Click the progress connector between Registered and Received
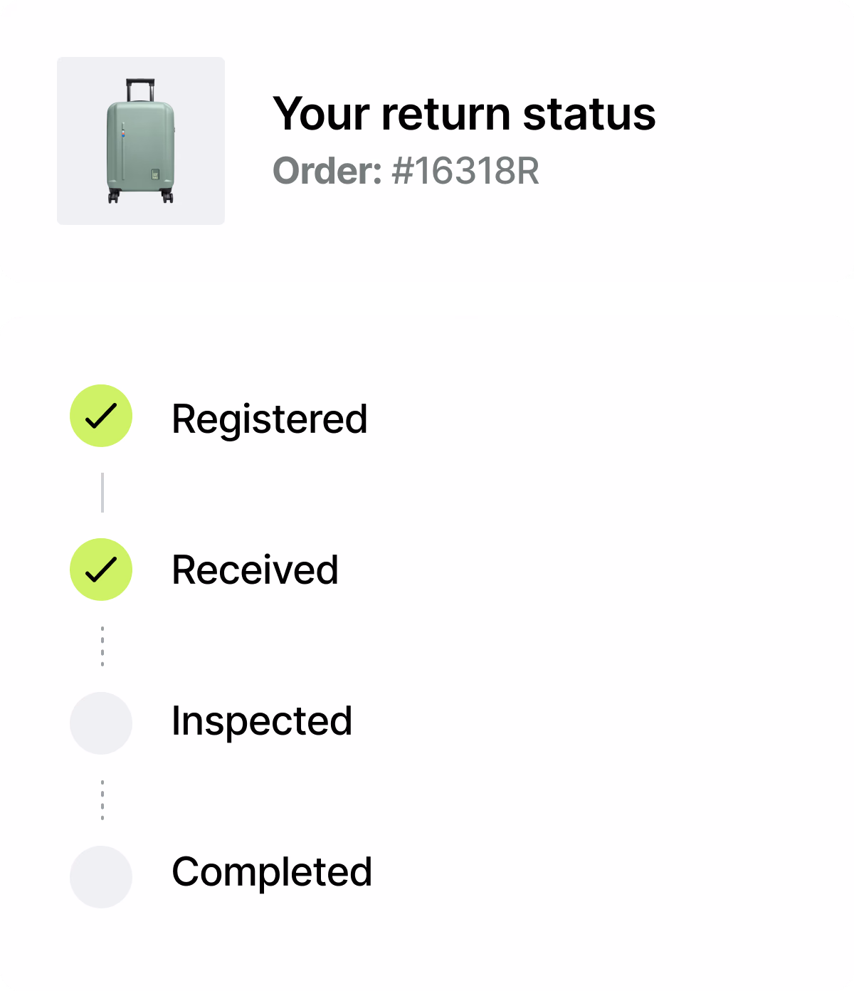The height and width of the screenshot is (991, 854). click(102, 493)
